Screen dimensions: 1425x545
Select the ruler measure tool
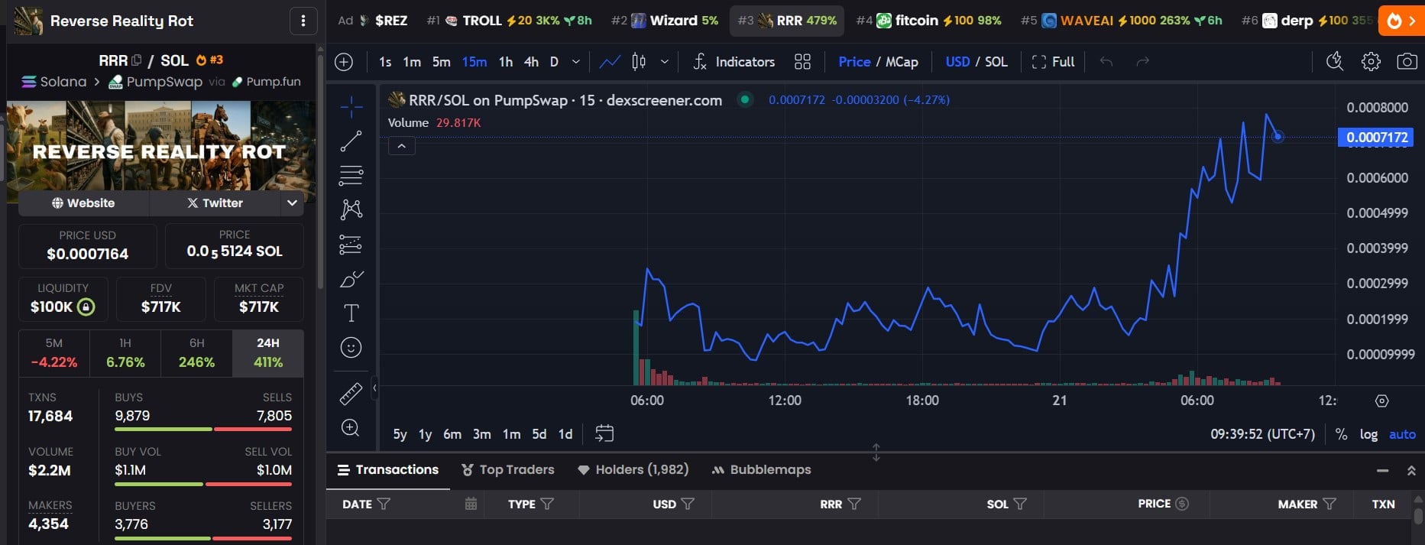pyautogui.click(x=351, y=394)
